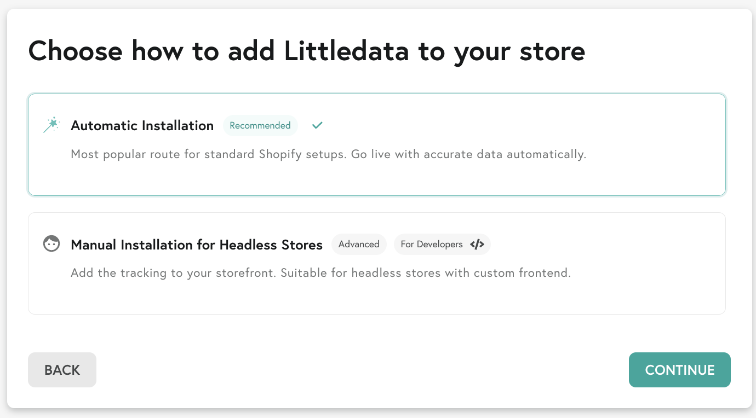Click the Automatic Installation title text
Image resolution: width=756 pixels, height=418 pixels.
(x=142, y=125)
